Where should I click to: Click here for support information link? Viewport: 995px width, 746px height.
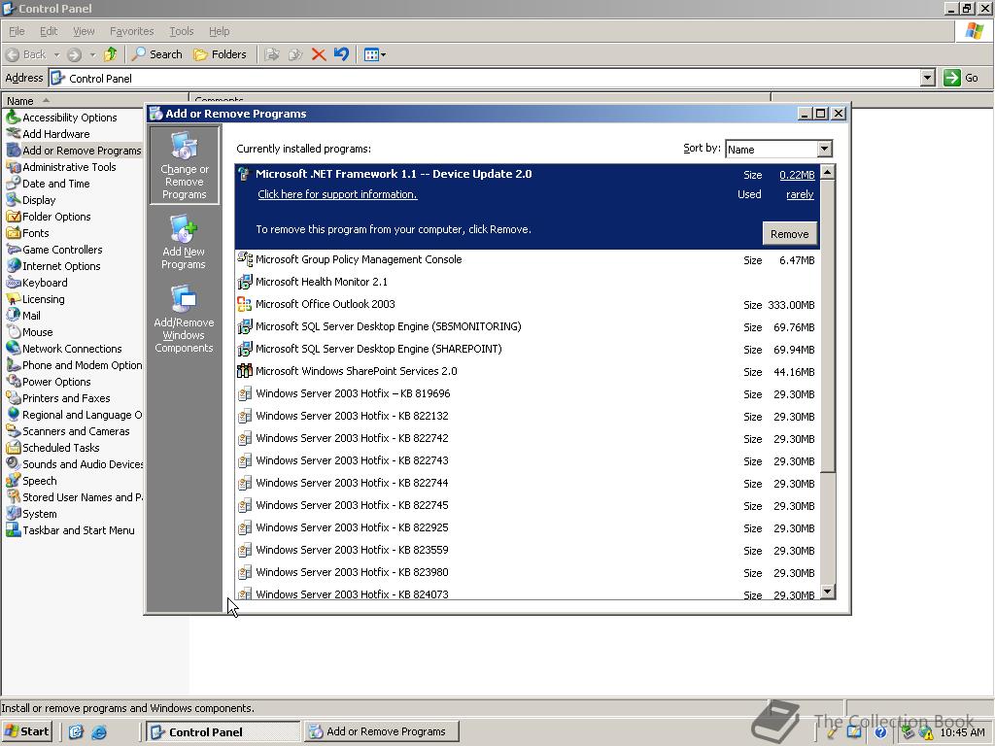(337, 194)
